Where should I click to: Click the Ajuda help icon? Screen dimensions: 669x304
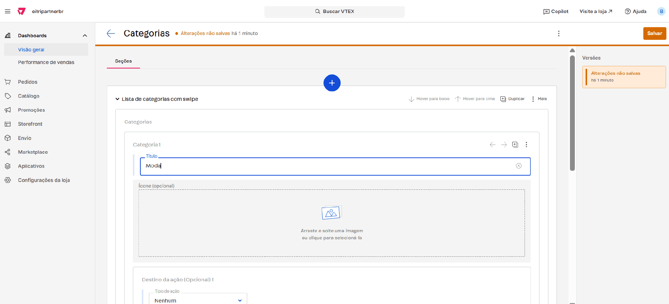pyautogui.click(x=628, y=12)
